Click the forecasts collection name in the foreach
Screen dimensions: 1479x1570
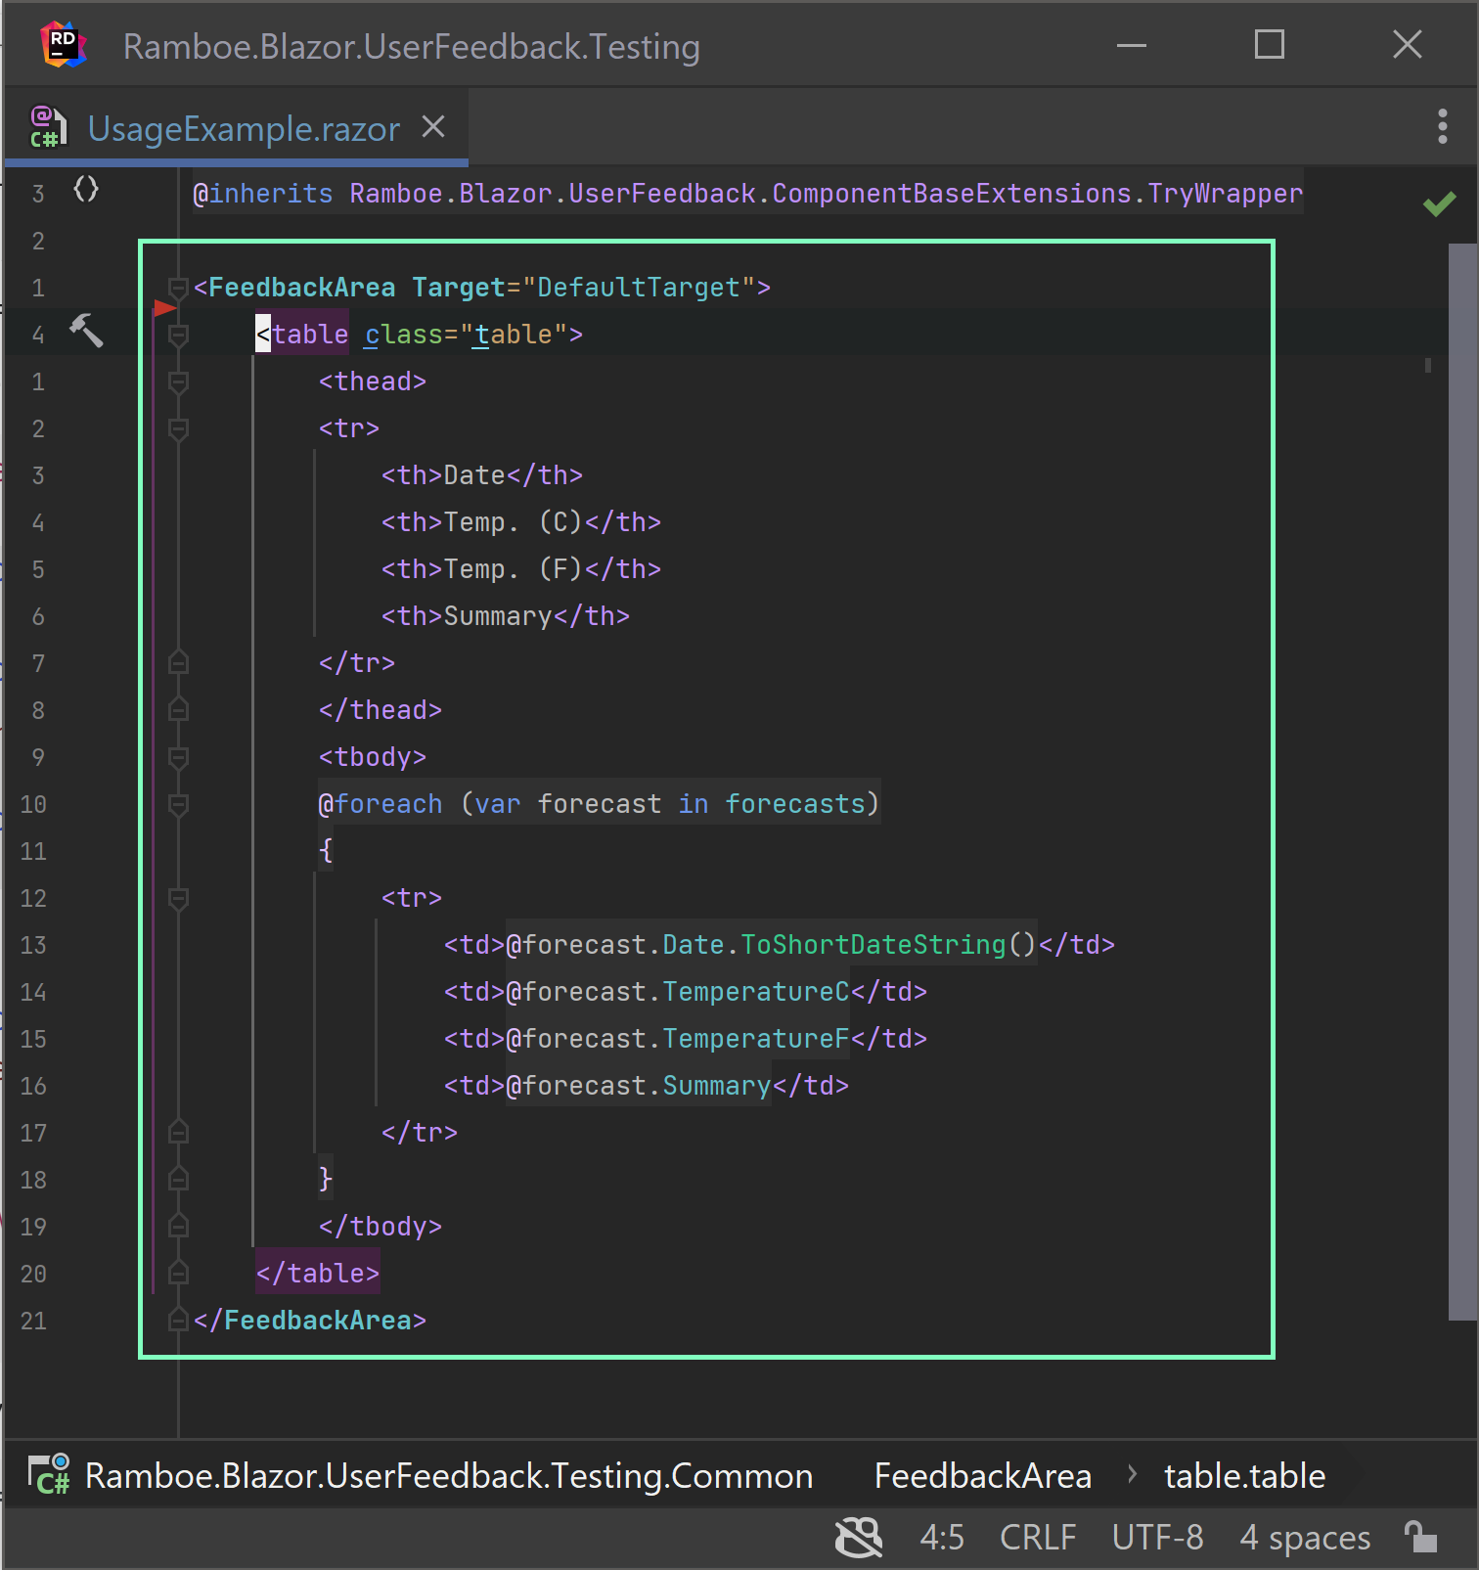(x=795, y=804)
